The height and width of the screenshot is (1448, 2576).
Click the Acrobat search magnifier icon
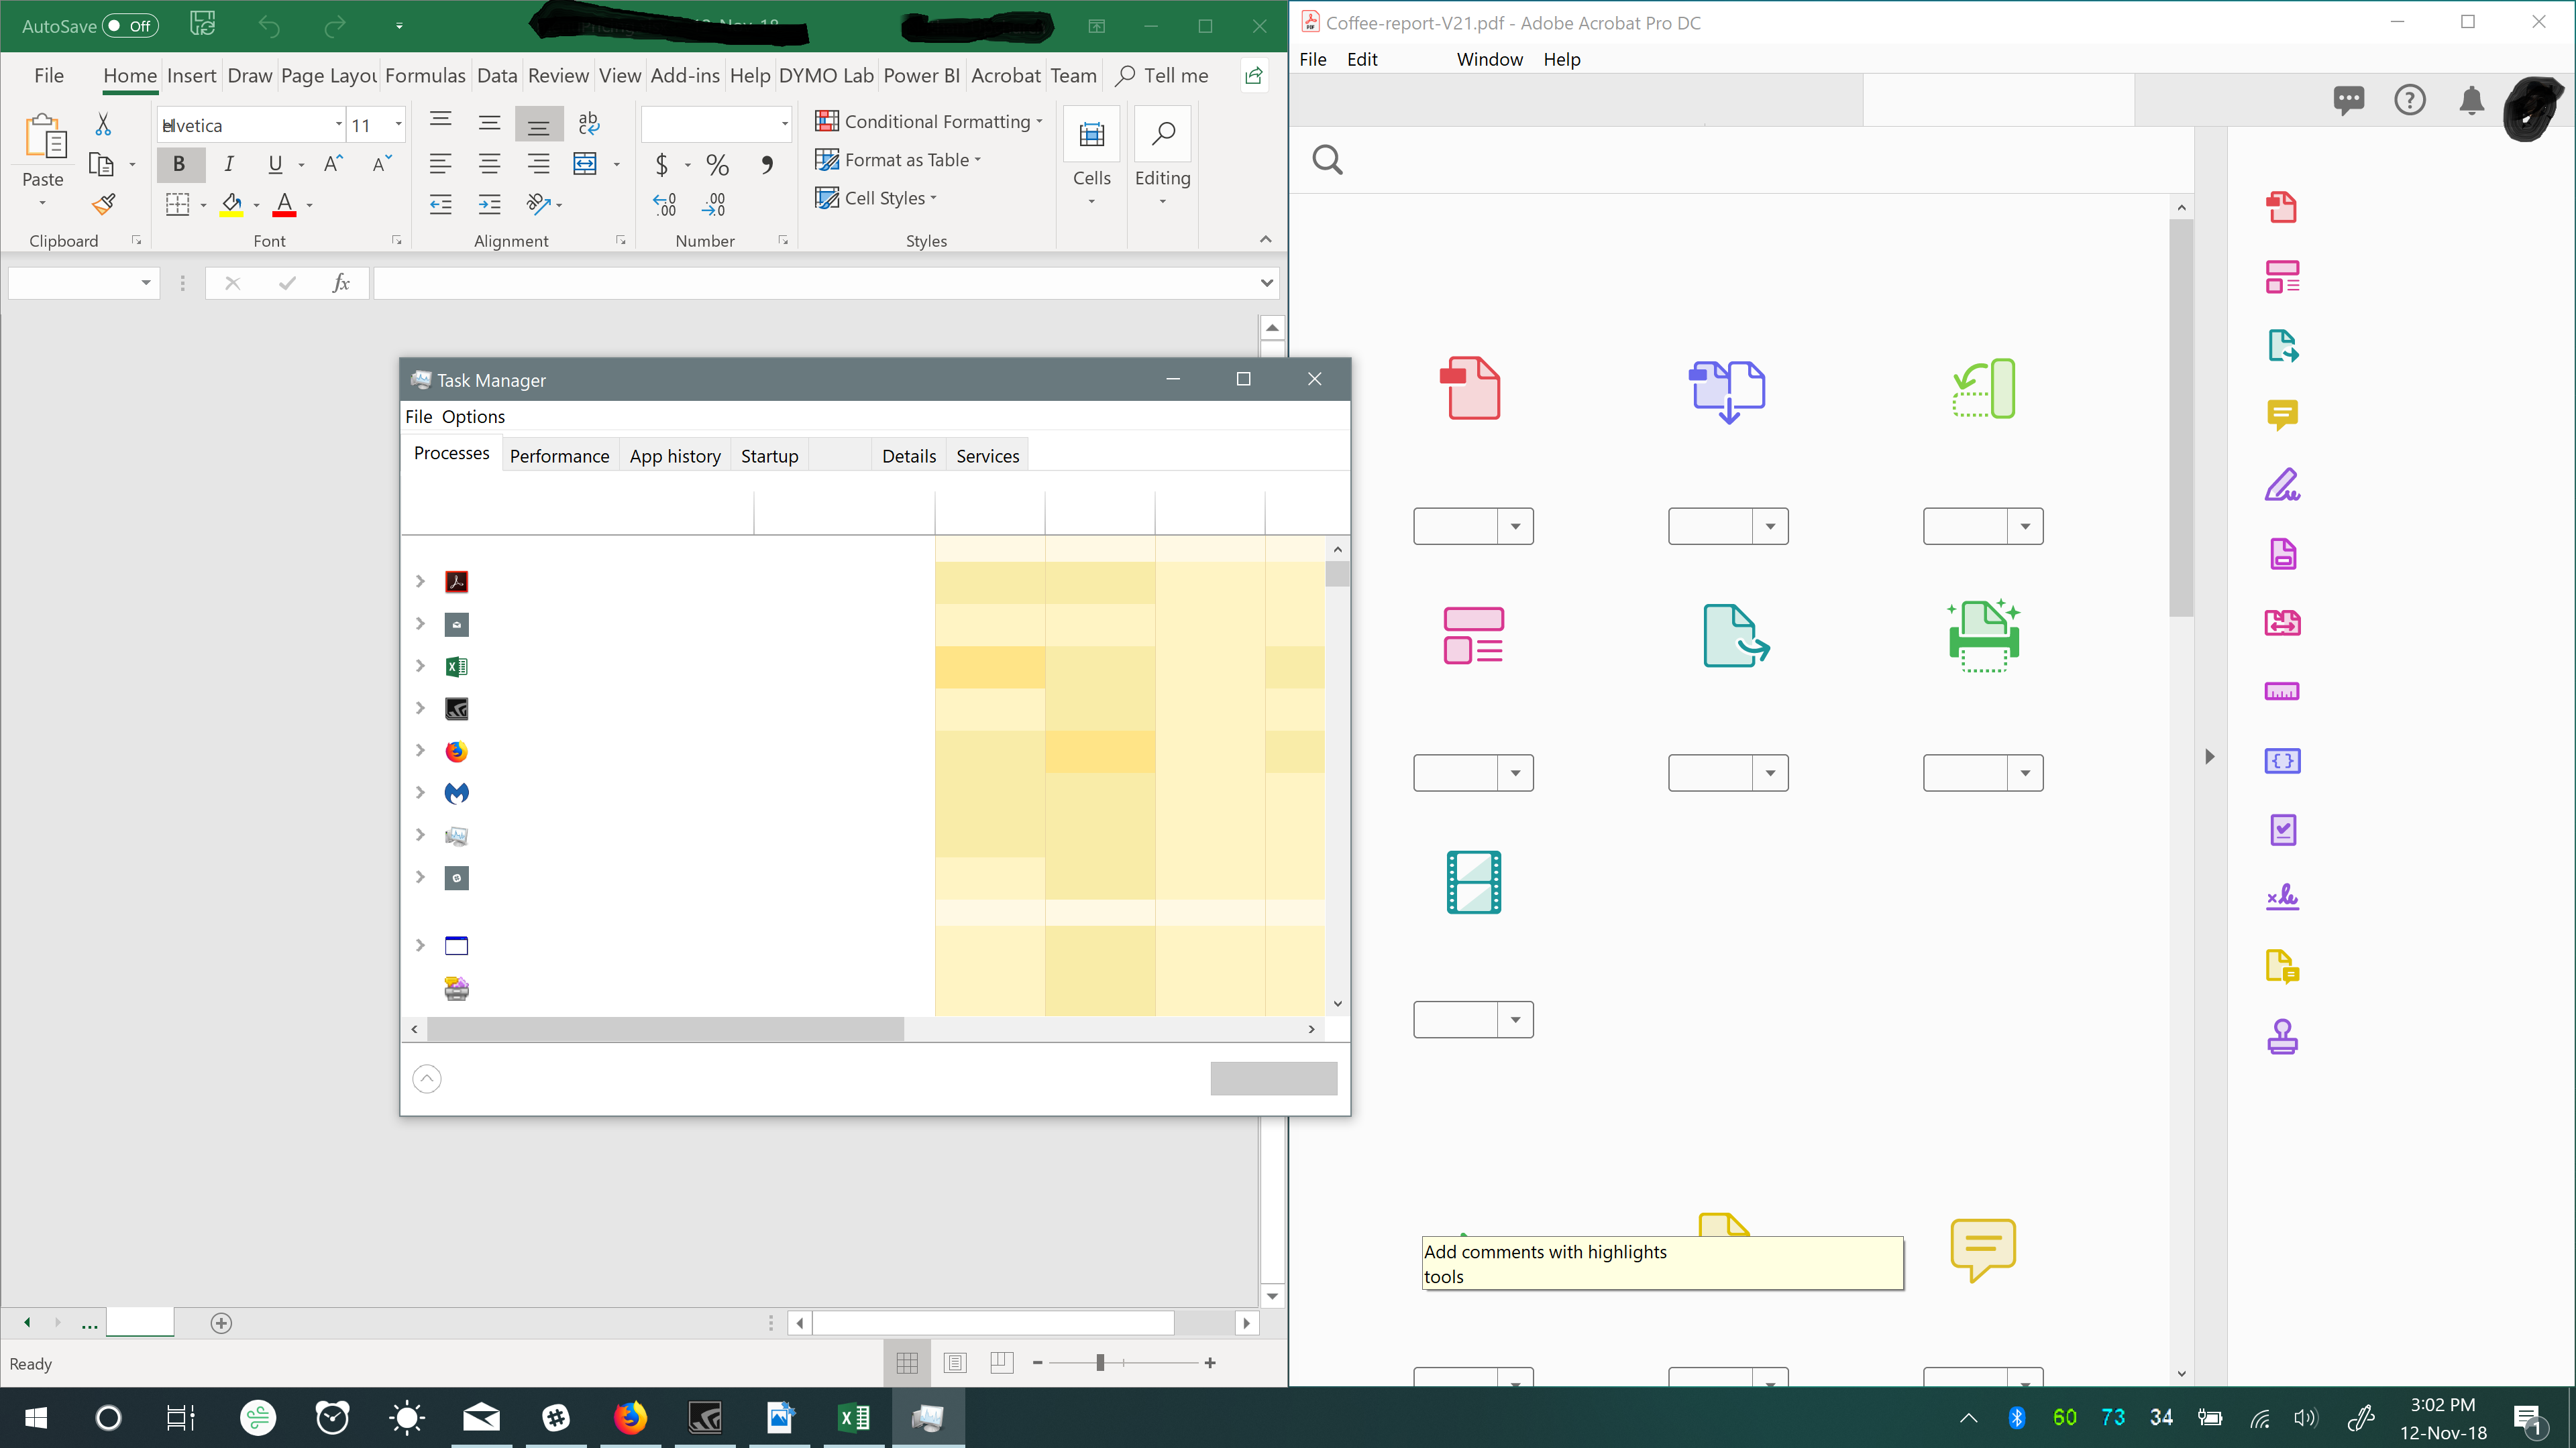pos(1327,160)
